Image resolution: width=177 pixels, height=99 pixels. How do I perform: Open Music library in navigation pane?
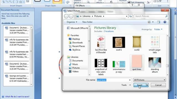(x=74, y=64)
